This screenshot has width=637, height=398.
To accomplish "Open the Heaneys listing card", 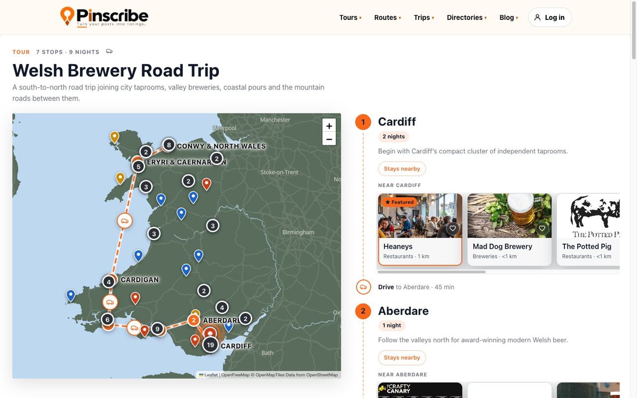I will (x=420, y=229).
